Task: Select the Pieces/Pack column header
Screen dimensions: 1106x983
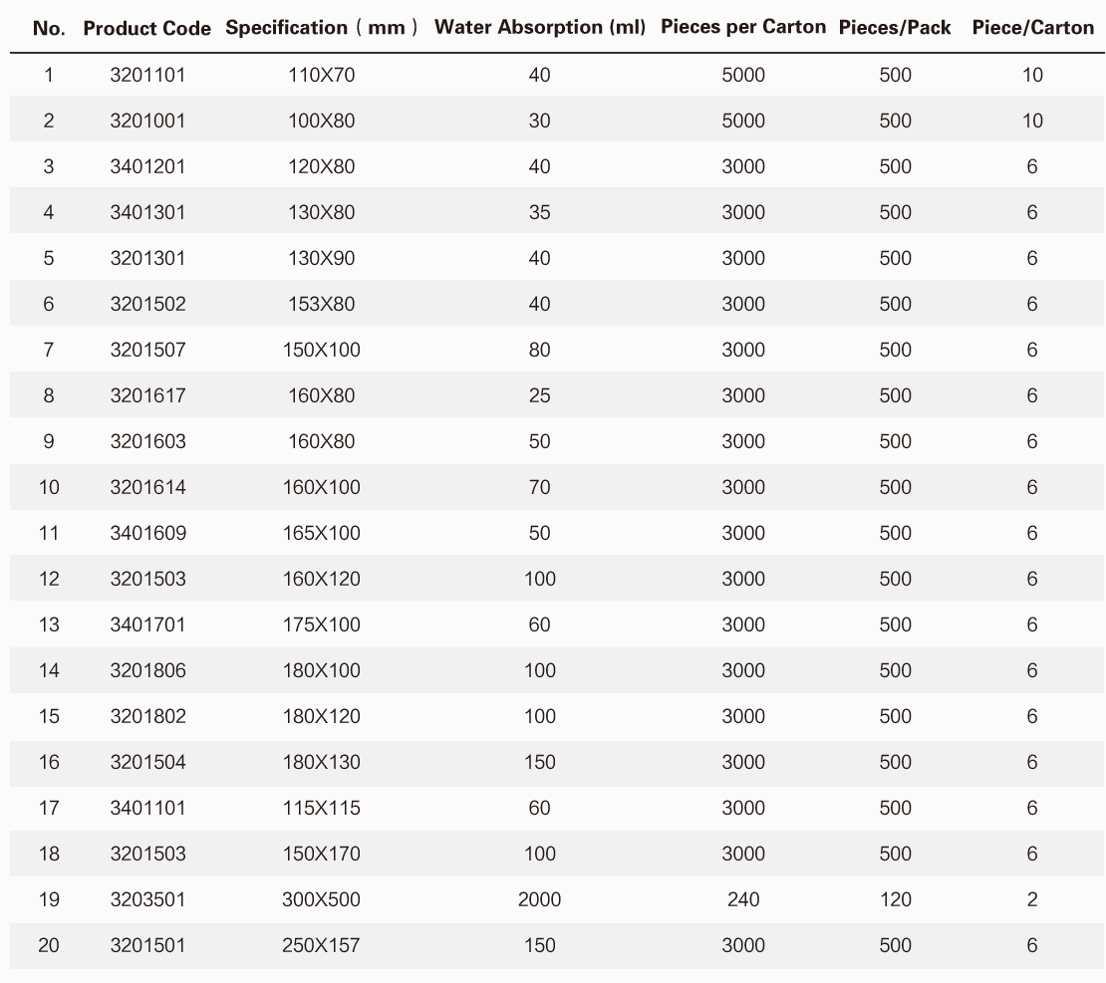Action: point(895,28)
